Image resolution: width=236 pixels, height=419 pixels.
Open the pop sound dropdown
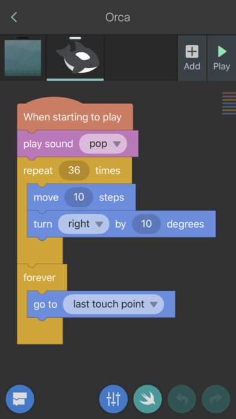point(103,144)
